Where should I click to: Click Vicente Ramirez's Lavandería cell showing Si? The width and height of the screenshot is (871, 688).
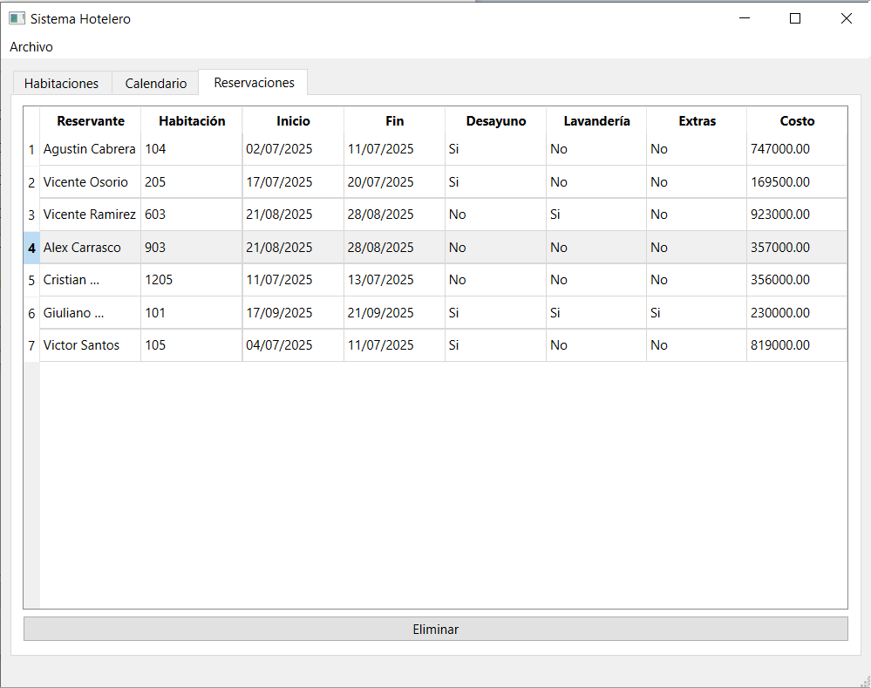click(596, 215)
